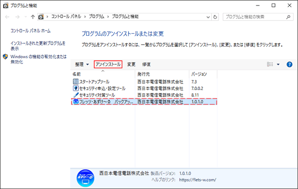The image size is (298, 189).
Task: Open help with the question mark icon
Action: pos(289,64)
